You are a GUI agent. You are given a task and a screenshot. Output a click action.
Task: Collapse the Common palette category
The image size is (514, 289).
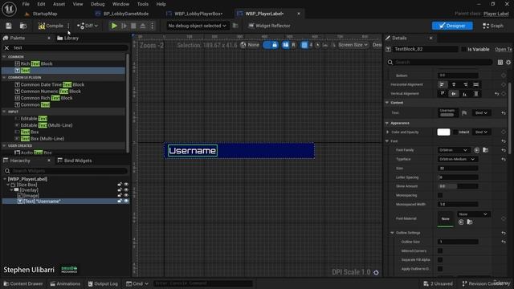4,57
